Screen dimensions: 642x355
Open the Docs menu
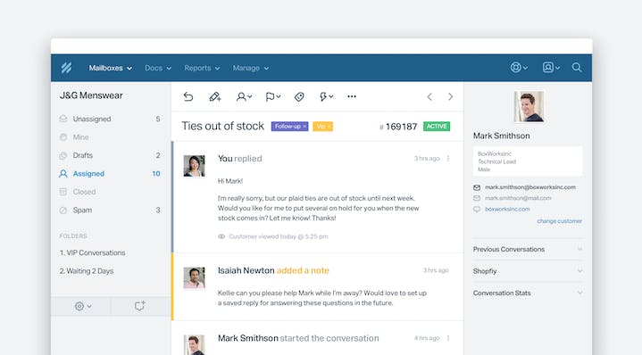[x=158, y=68]
